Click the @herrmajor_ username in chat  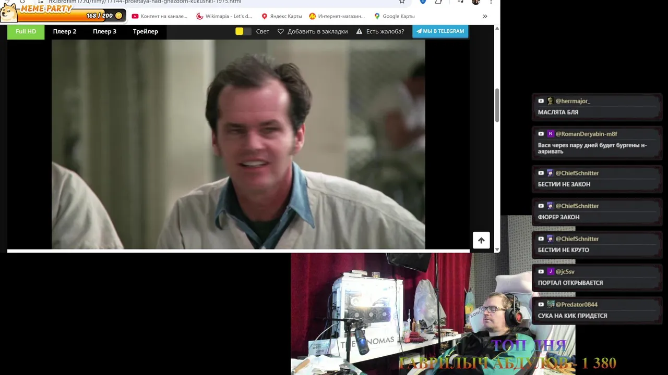572,101
